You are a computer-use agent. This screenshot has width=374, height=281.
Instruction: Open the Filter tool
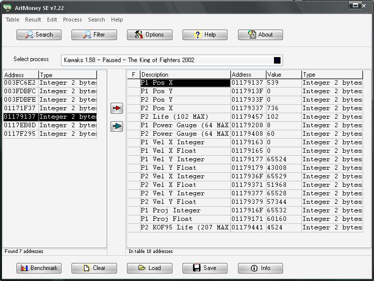[x=94, y=35]
